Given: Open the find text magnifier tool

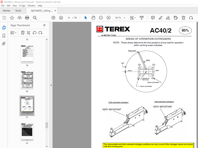Looking at the screenshot, I should 35,18.
